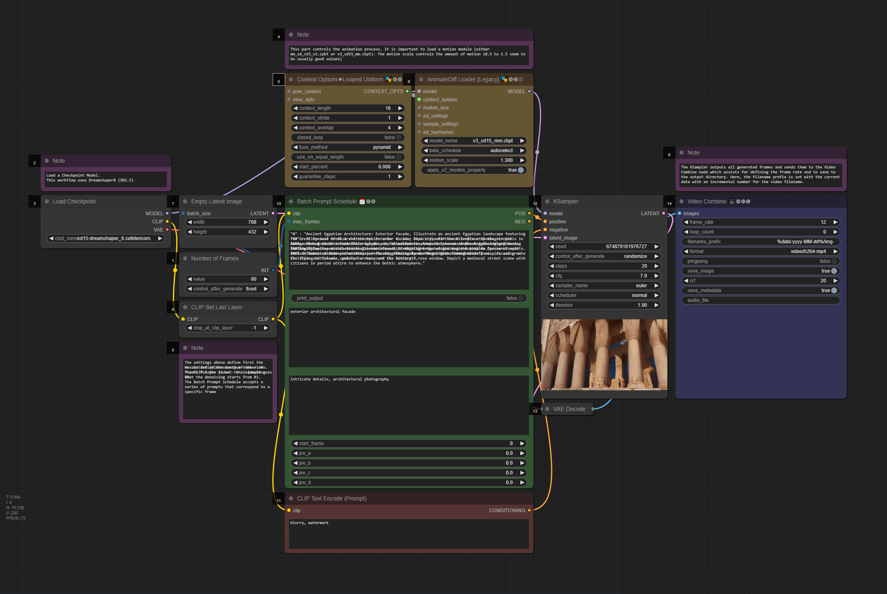Collapse the CLIP Text Encode node via its title dot
887x594 pixels.
[x=291, y=498]
